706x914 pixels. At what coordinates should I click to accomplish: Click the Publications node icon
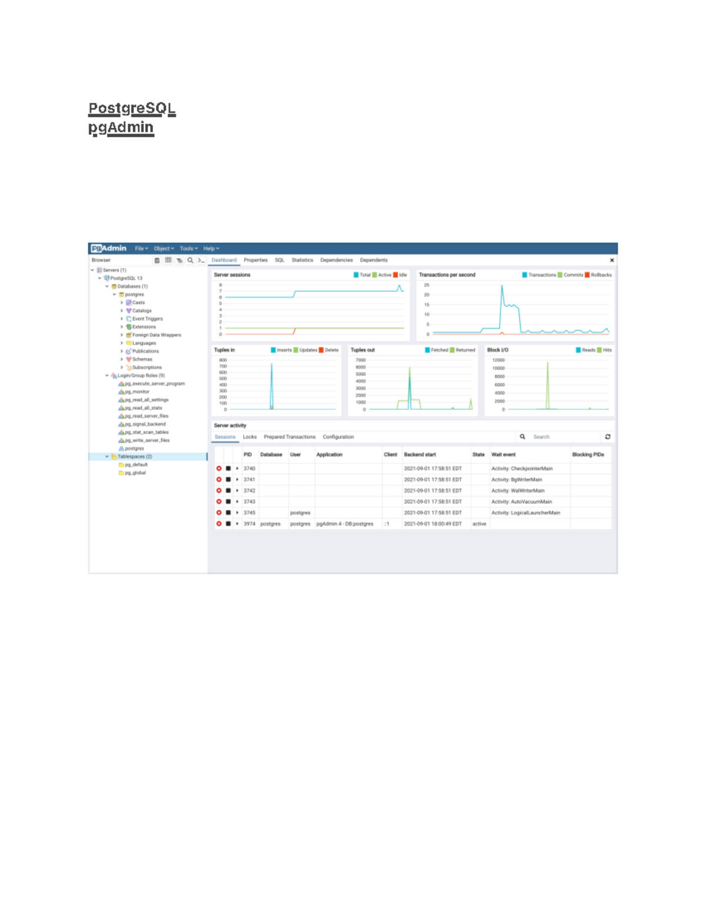pos(129,351)
